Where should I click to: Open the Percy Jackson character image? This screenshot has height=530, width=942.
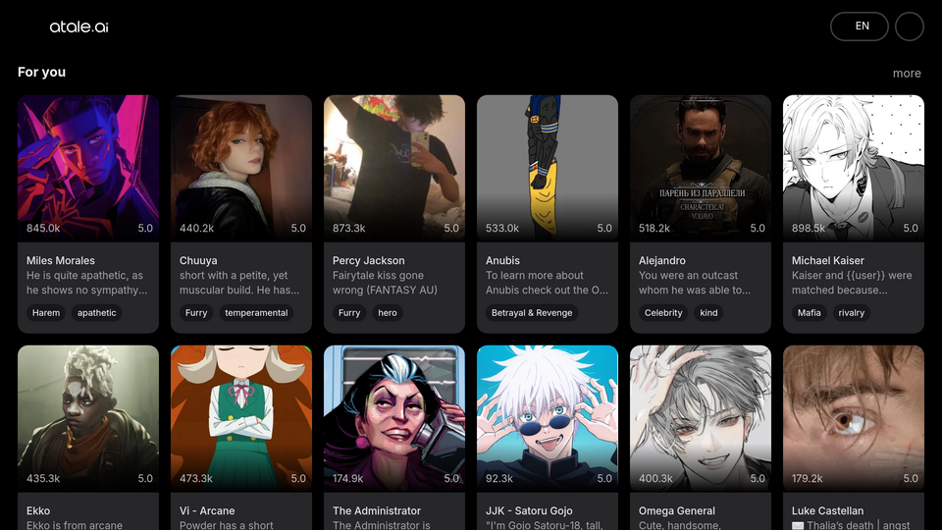394,168
